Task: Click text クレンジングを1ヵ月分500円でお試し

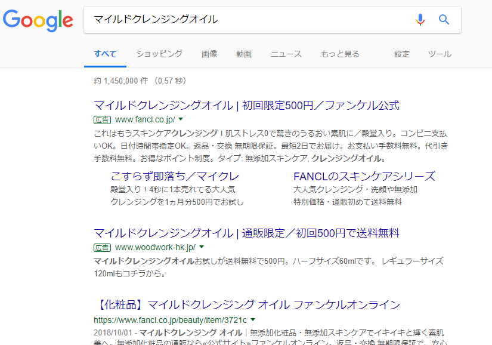Action: point(177,202)
